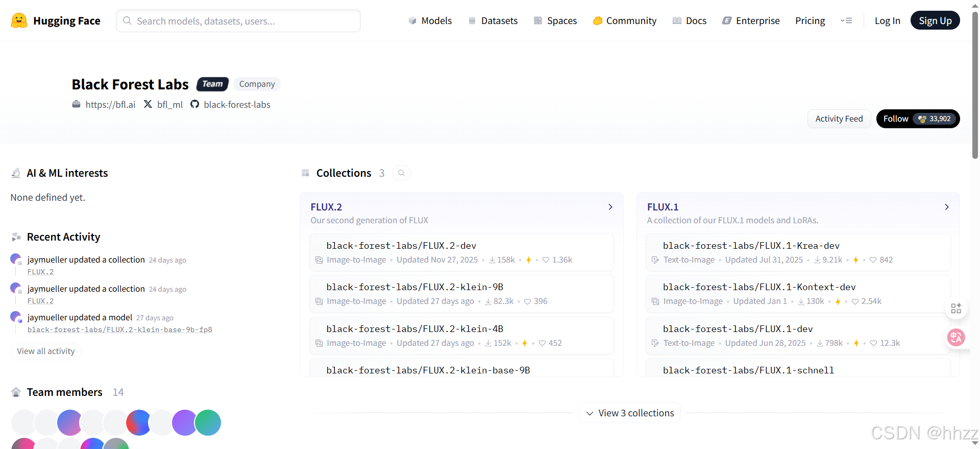The image size is (980, 449).
Task: Open black-forest-labs/FLUX.1-schnell model
Action: pos(749,370)
